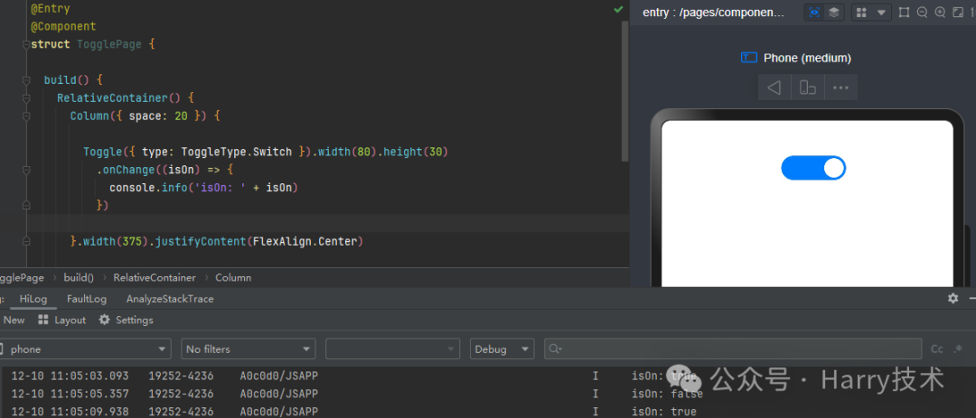
Task: Click the editor vertical scrollbar
Action: [625, 92]
